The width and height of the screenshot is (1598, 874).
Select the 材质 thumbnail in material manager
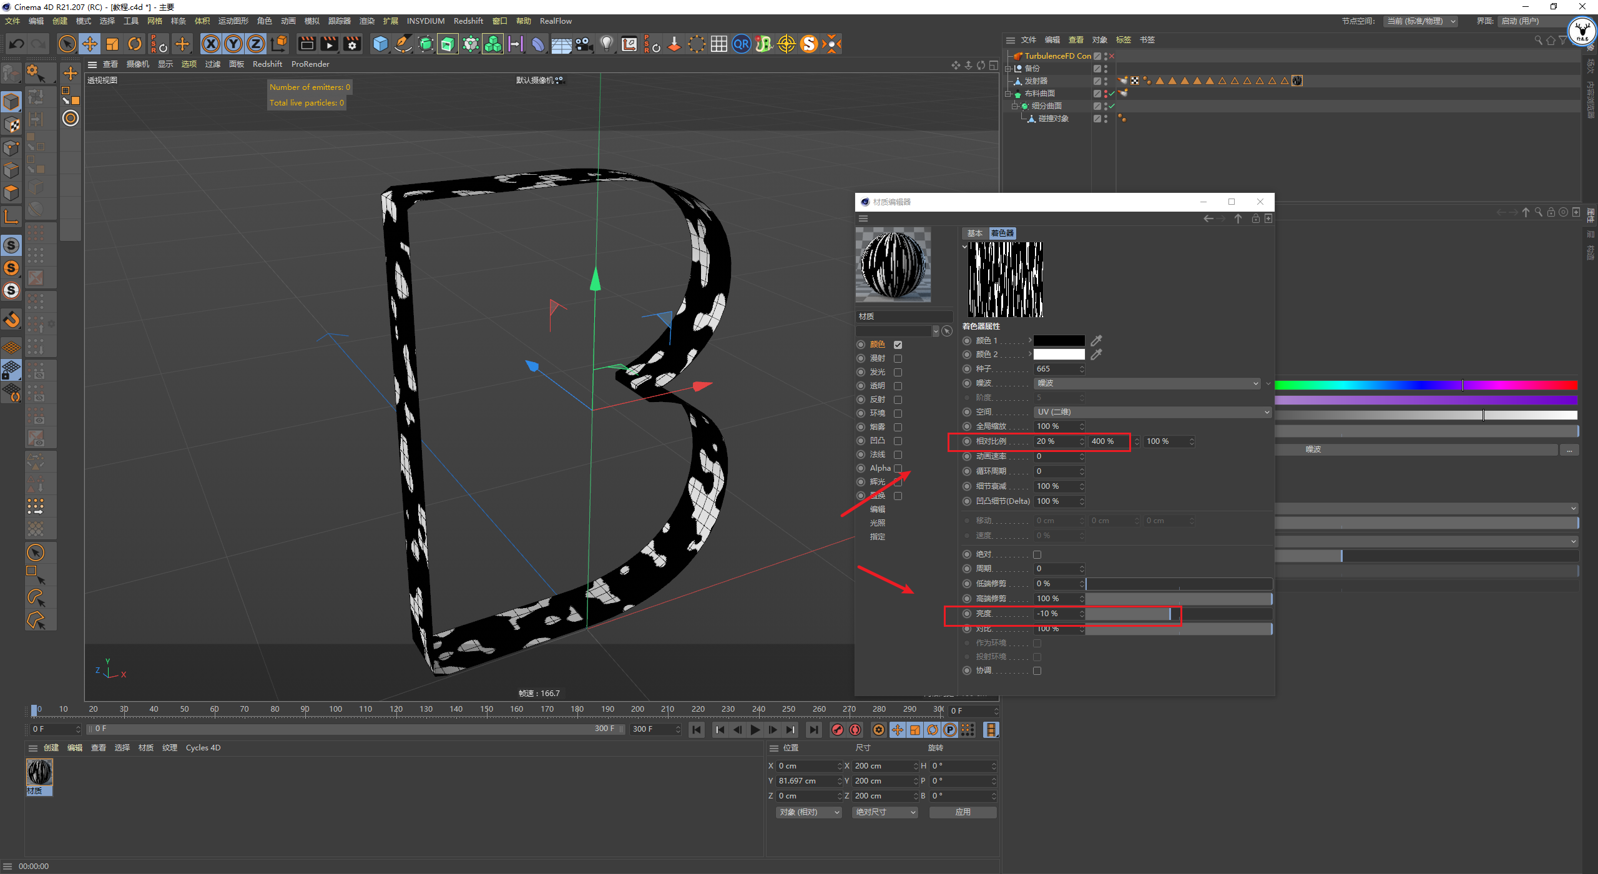(x=39, y=773)
